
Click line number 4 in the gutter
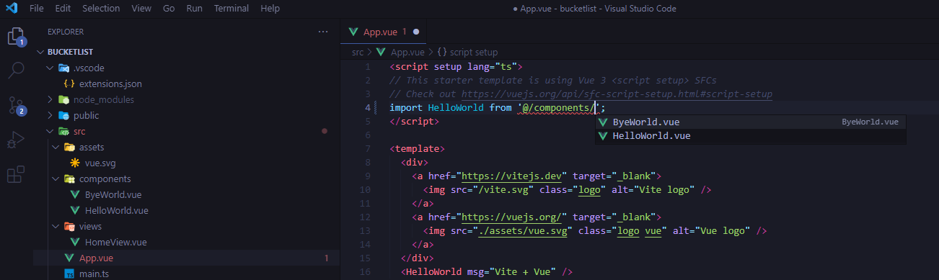pyautogui.click(x=368, y=108)
